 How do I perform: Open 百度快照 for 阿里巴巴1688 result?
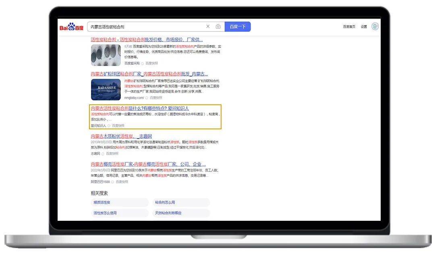coord(122,182)
